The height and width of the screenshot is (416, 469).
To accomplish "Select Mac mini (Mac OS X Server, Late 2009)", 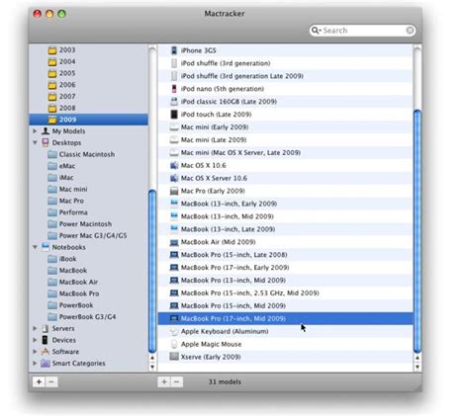I will pyautogui.click(x=285, y=153).
